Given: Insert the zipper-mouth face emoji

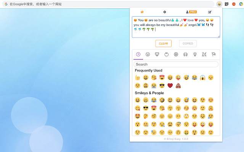Looking at the screenshot, I should pos(146,124).
